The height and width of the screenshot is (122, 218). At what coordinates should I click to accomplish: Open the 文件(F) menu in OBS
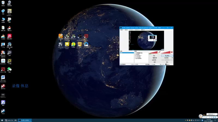(x=122, y=30)
